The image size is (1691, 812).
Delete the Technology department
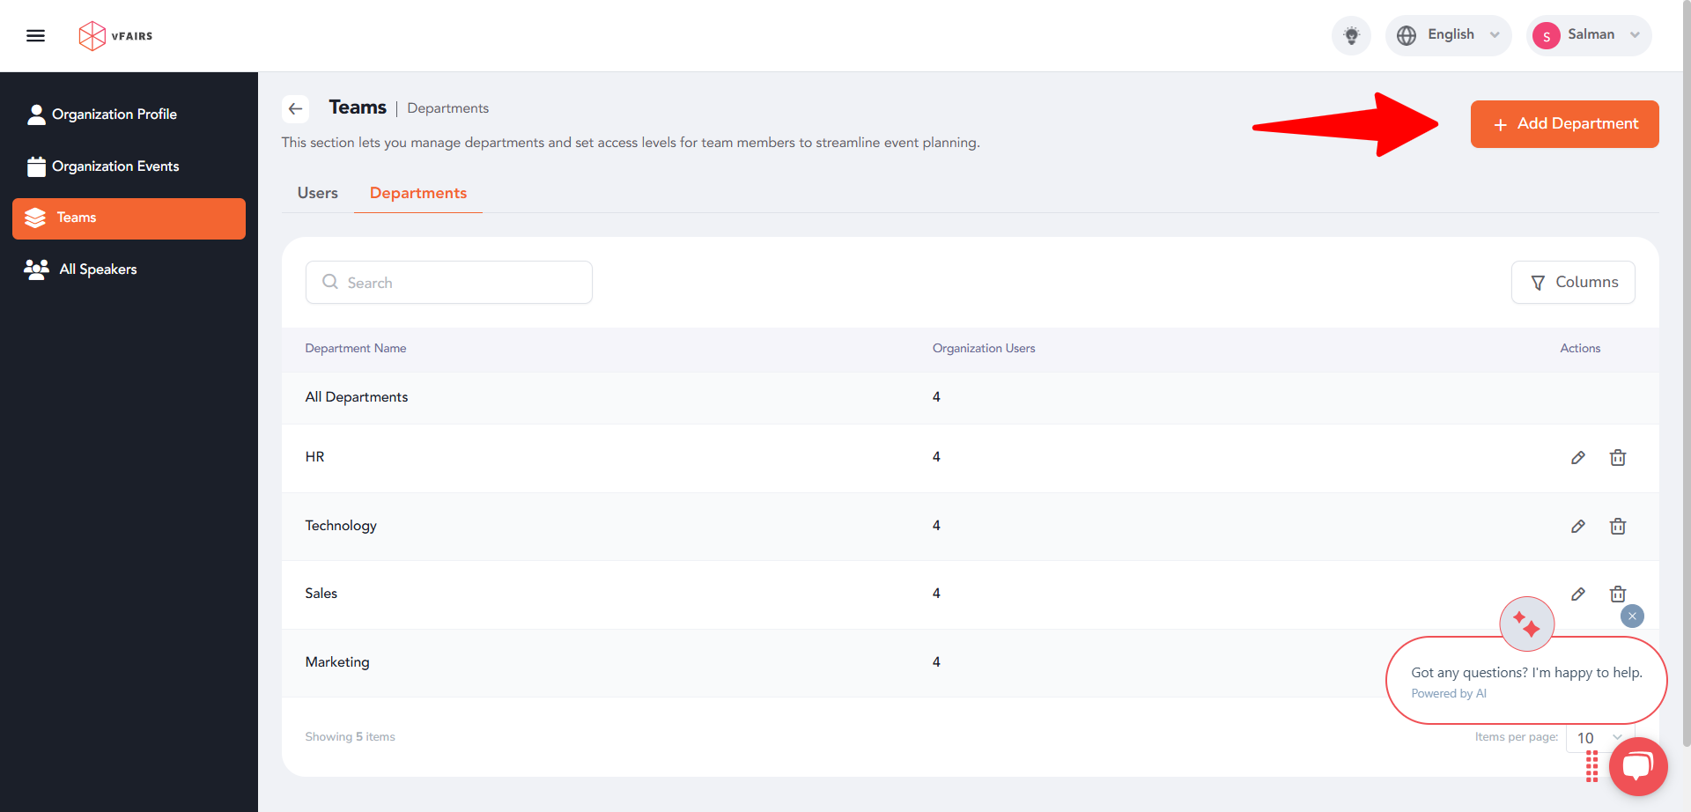1618,527
